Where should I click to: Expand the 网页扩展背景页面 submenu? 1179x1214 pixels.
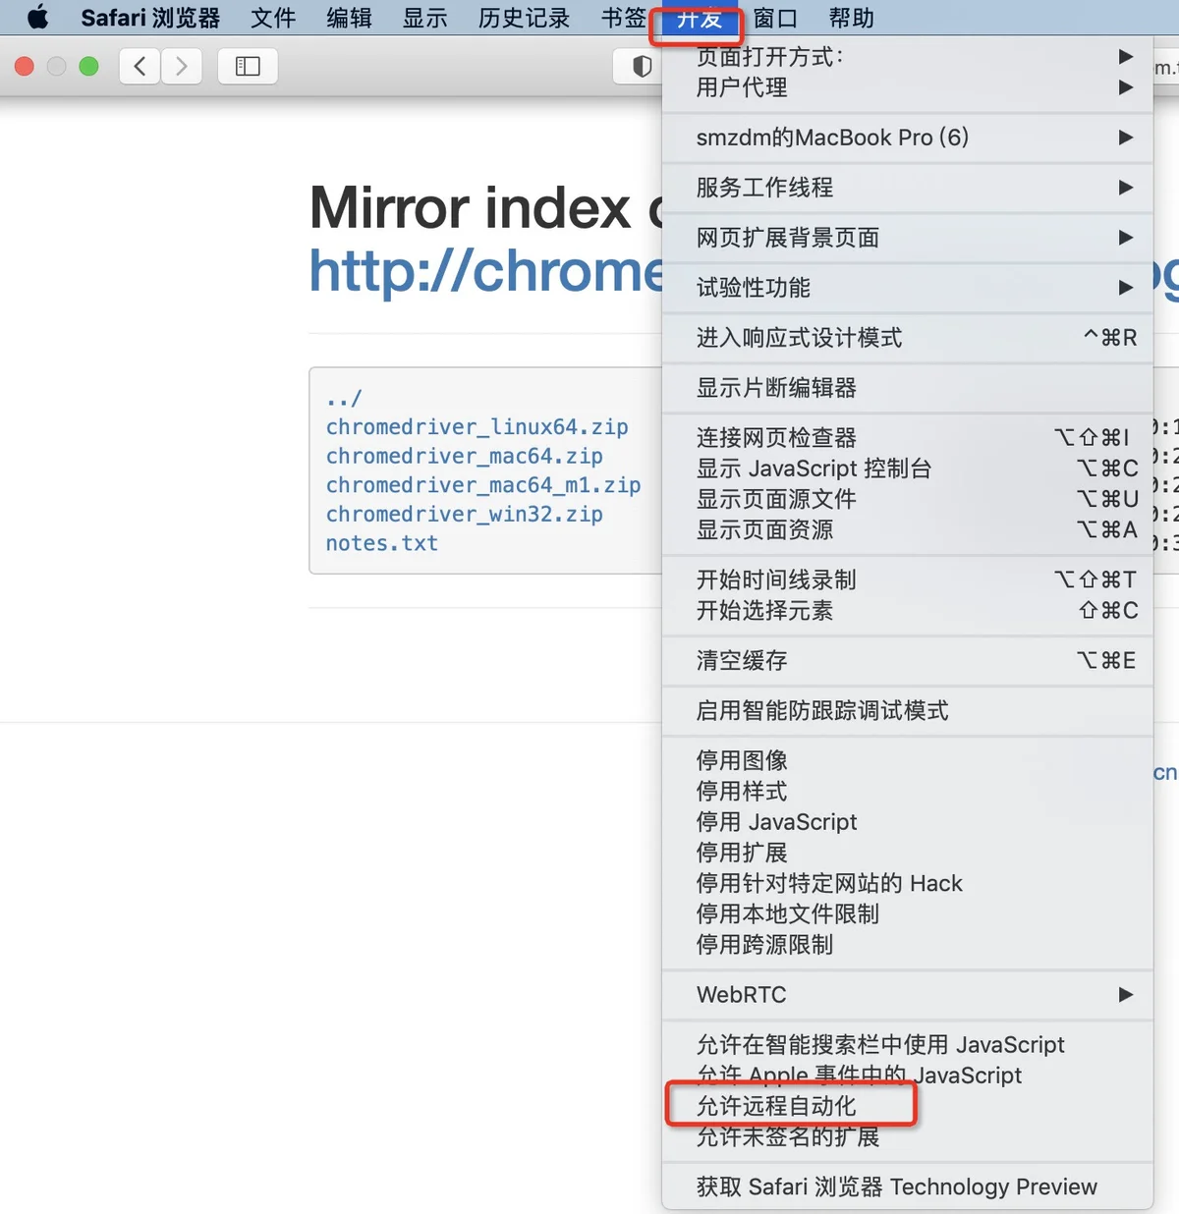[908, 238]
